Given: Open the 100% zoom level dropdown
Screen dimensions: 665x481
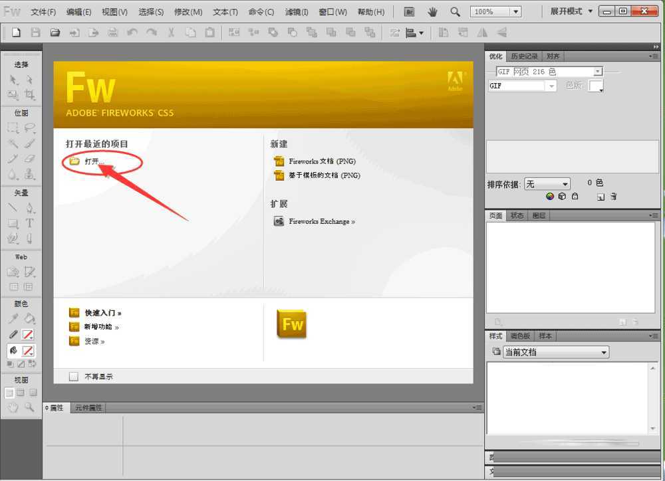Looking at the screenshot, I should [515, 12].
